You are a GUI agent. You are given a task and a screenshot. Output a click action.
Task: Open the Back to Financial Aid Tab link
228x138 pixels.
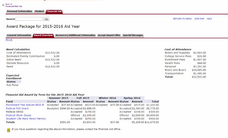coord(14,5)
